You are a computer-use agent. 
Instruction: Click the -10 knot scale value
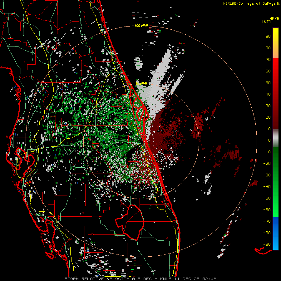click(267, 152)
